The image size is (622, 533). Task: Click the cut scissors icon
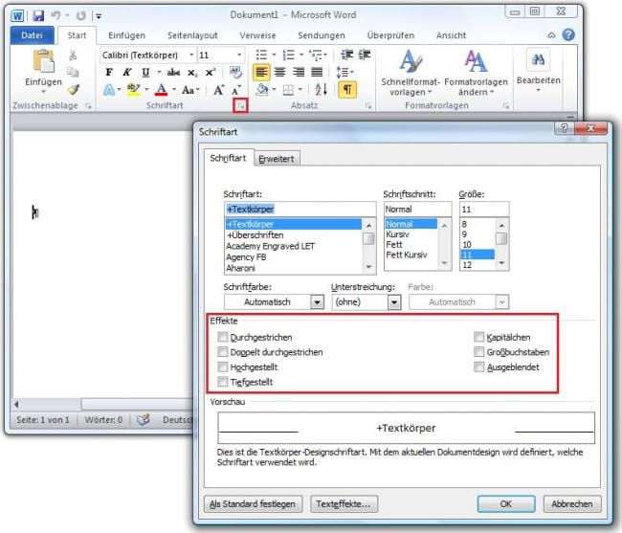click(73, 56)
